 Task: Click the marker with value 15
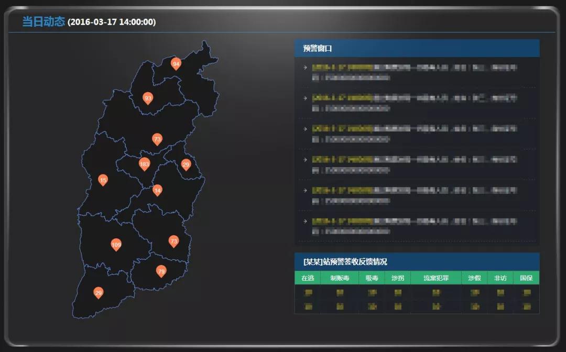103,180
